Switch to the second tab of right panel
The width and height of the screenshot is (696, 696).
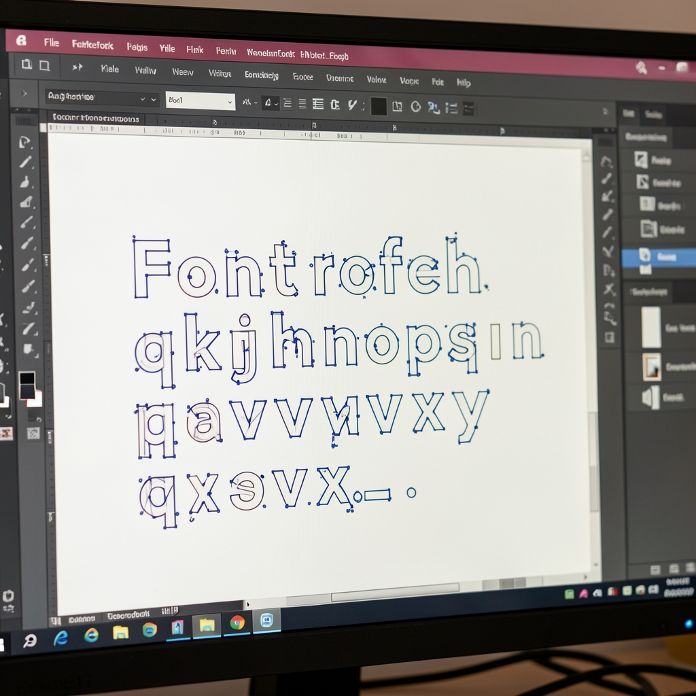pyautogui.click(x=653, y=115)
